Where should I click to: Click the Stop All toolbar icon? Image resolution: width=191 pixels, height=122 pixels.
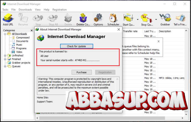(x=53, y=20)
